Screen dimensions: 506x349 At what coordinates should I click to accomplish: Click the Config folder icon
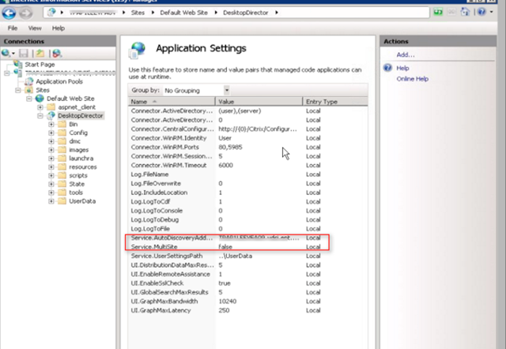click(x=62, y=133)
